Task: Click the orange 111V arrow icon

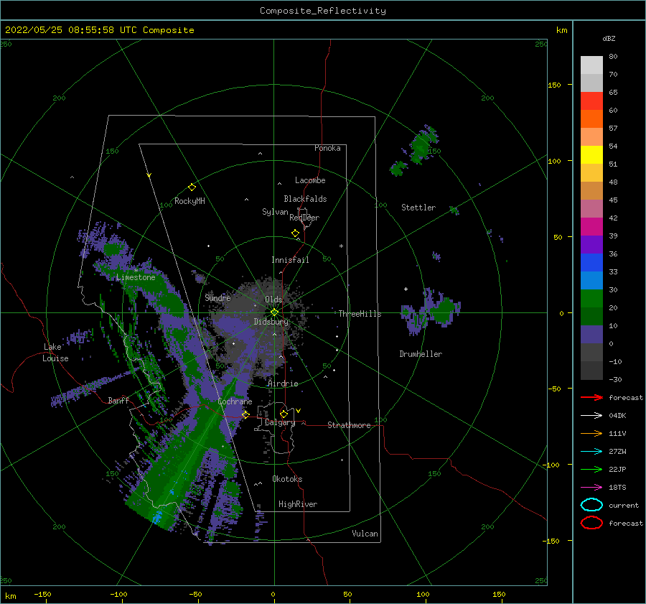Action: tap(591, 433)
